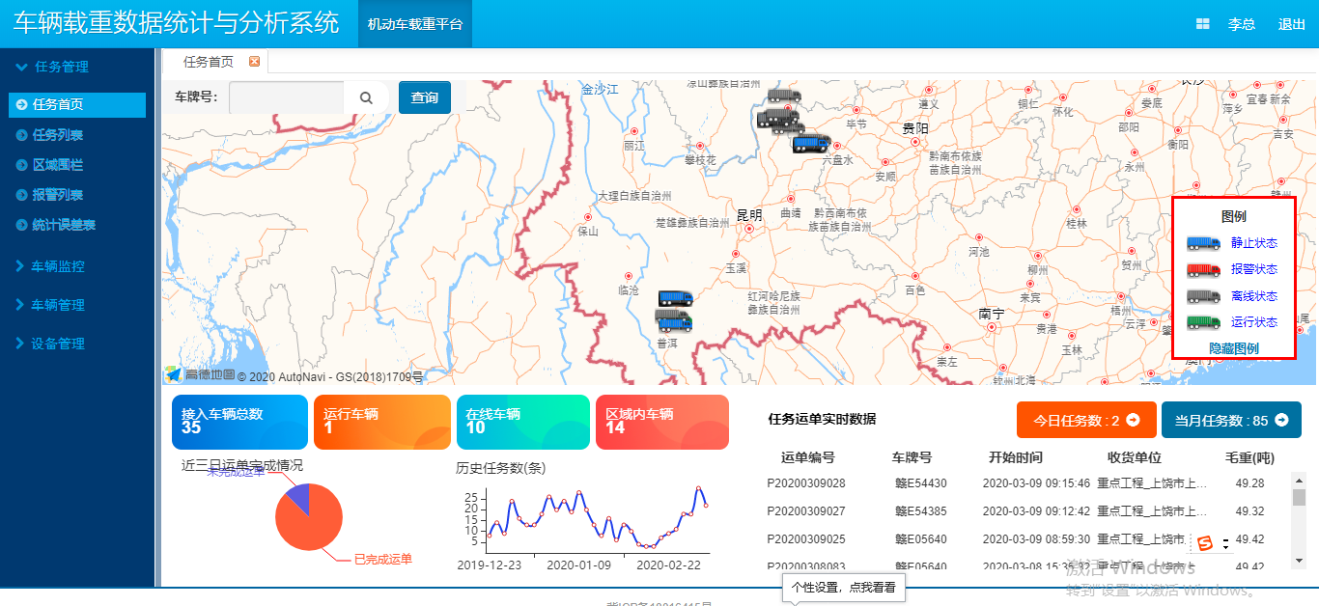Click the blue truck marker near 临沧
Image resolution: width=1319 pixels, height=606 pixels.
[676, 298]
